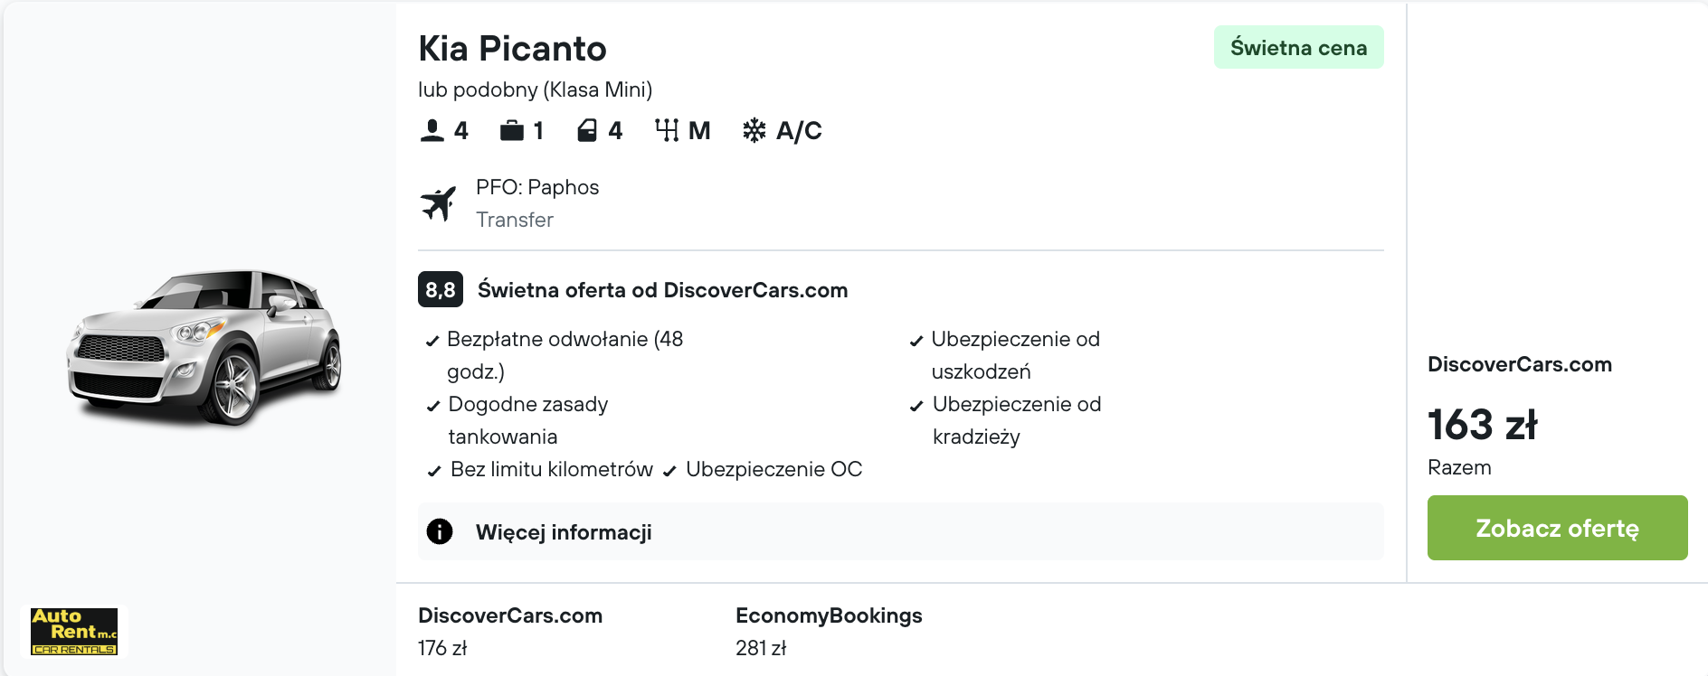This screenshot has height=676, width=1708.
Task: Select the EconomyBookings 281 zł offer
Action: coord(828,631)
